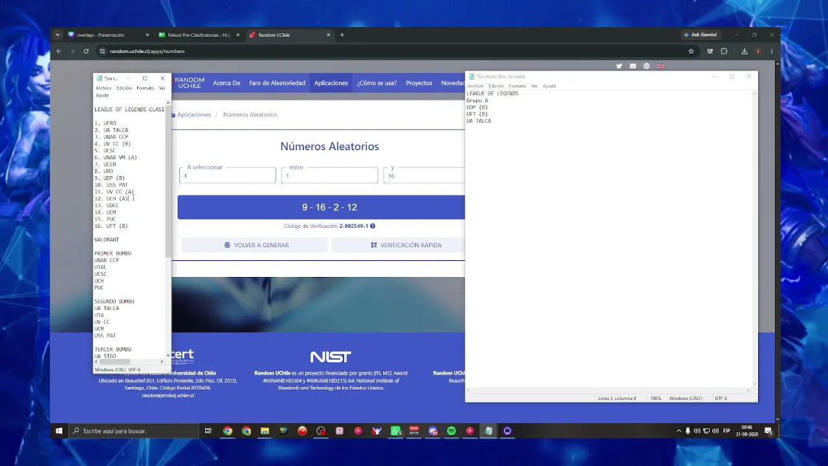Open the mail envelope icon on the webpage

pyautogui.click(x=633, y=66)
